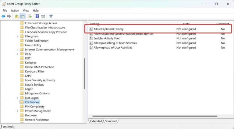The width and height of the screenshot is (234, 129).
Task: Expand the Net Logon tree node
Action: click(17, 98)
